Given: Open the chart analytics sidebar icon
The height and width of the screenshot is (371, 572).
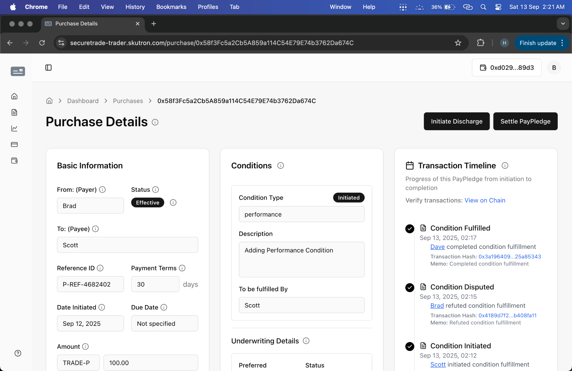Looking at the screenshot, I should tap(14, 128).
